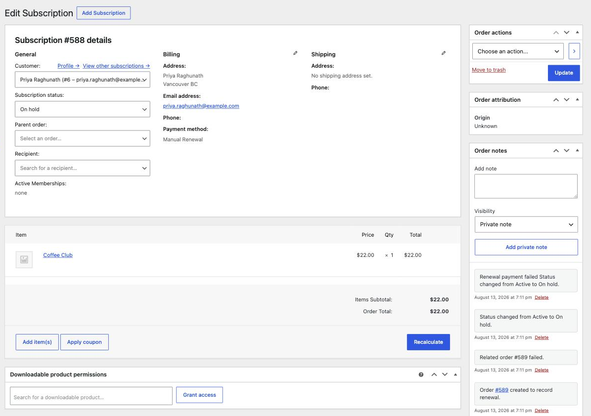Open the Customer selection dropdown

[83, 80]
